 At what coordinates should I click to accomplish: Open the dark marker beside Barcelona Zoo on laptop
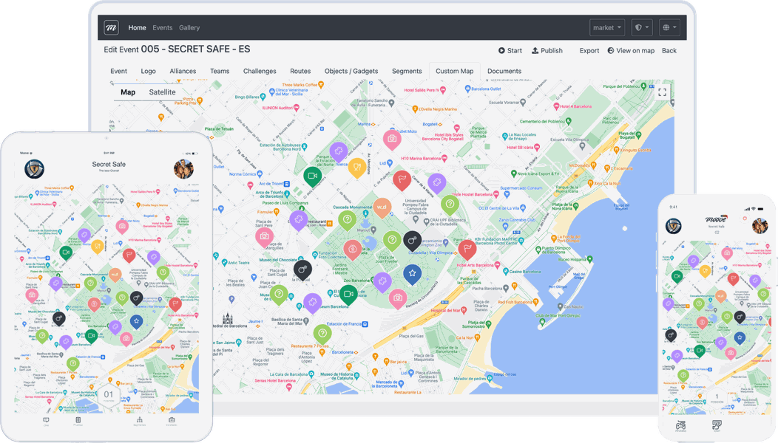coord(412,241)
